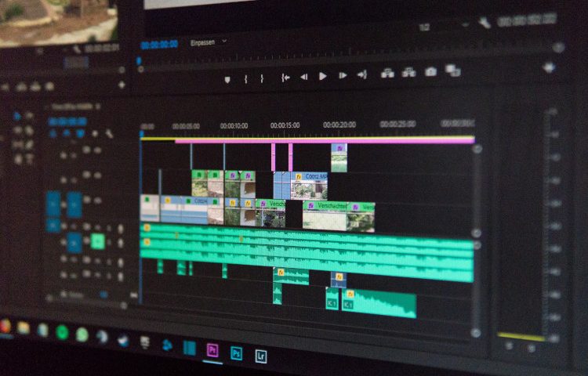
Task: Click the blue Program Monitor timecode
Action: tap(159, 45)
